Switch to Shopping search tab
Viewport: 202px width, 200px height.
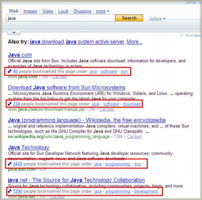pos(82,11)
